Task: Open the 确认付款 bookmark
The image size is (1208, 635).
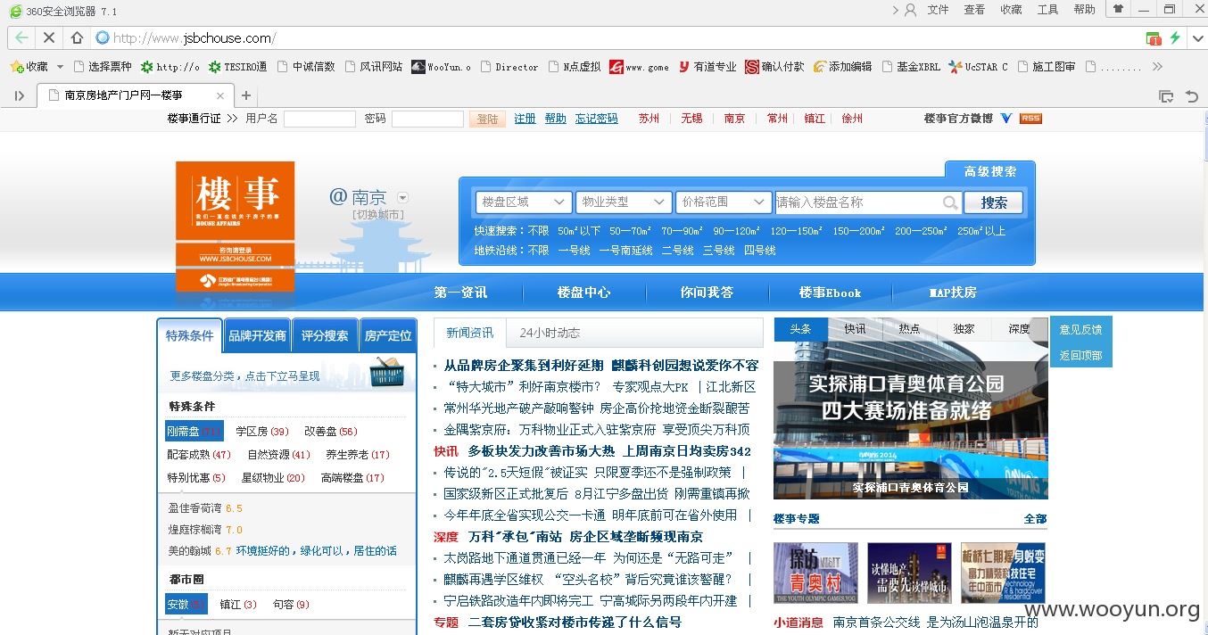Action: coord(775,67)
